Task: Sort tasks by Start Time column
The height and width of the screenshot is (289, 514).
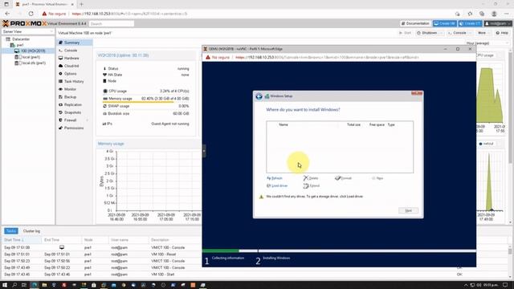Action: point(21,240)
